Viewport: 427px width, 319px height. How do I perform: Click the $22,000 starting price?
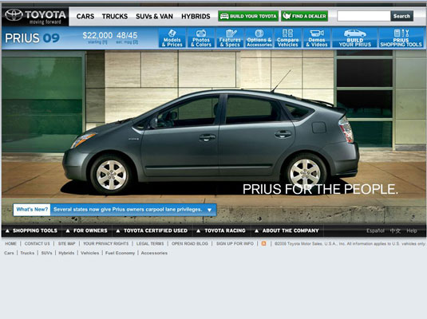point(97,35)
